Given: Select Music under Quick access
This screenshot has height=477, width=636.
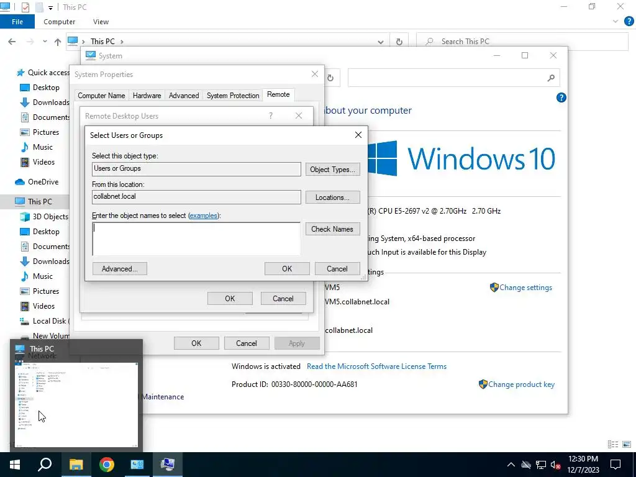Looking at the screenshot, I should click(x=37, y=147).
